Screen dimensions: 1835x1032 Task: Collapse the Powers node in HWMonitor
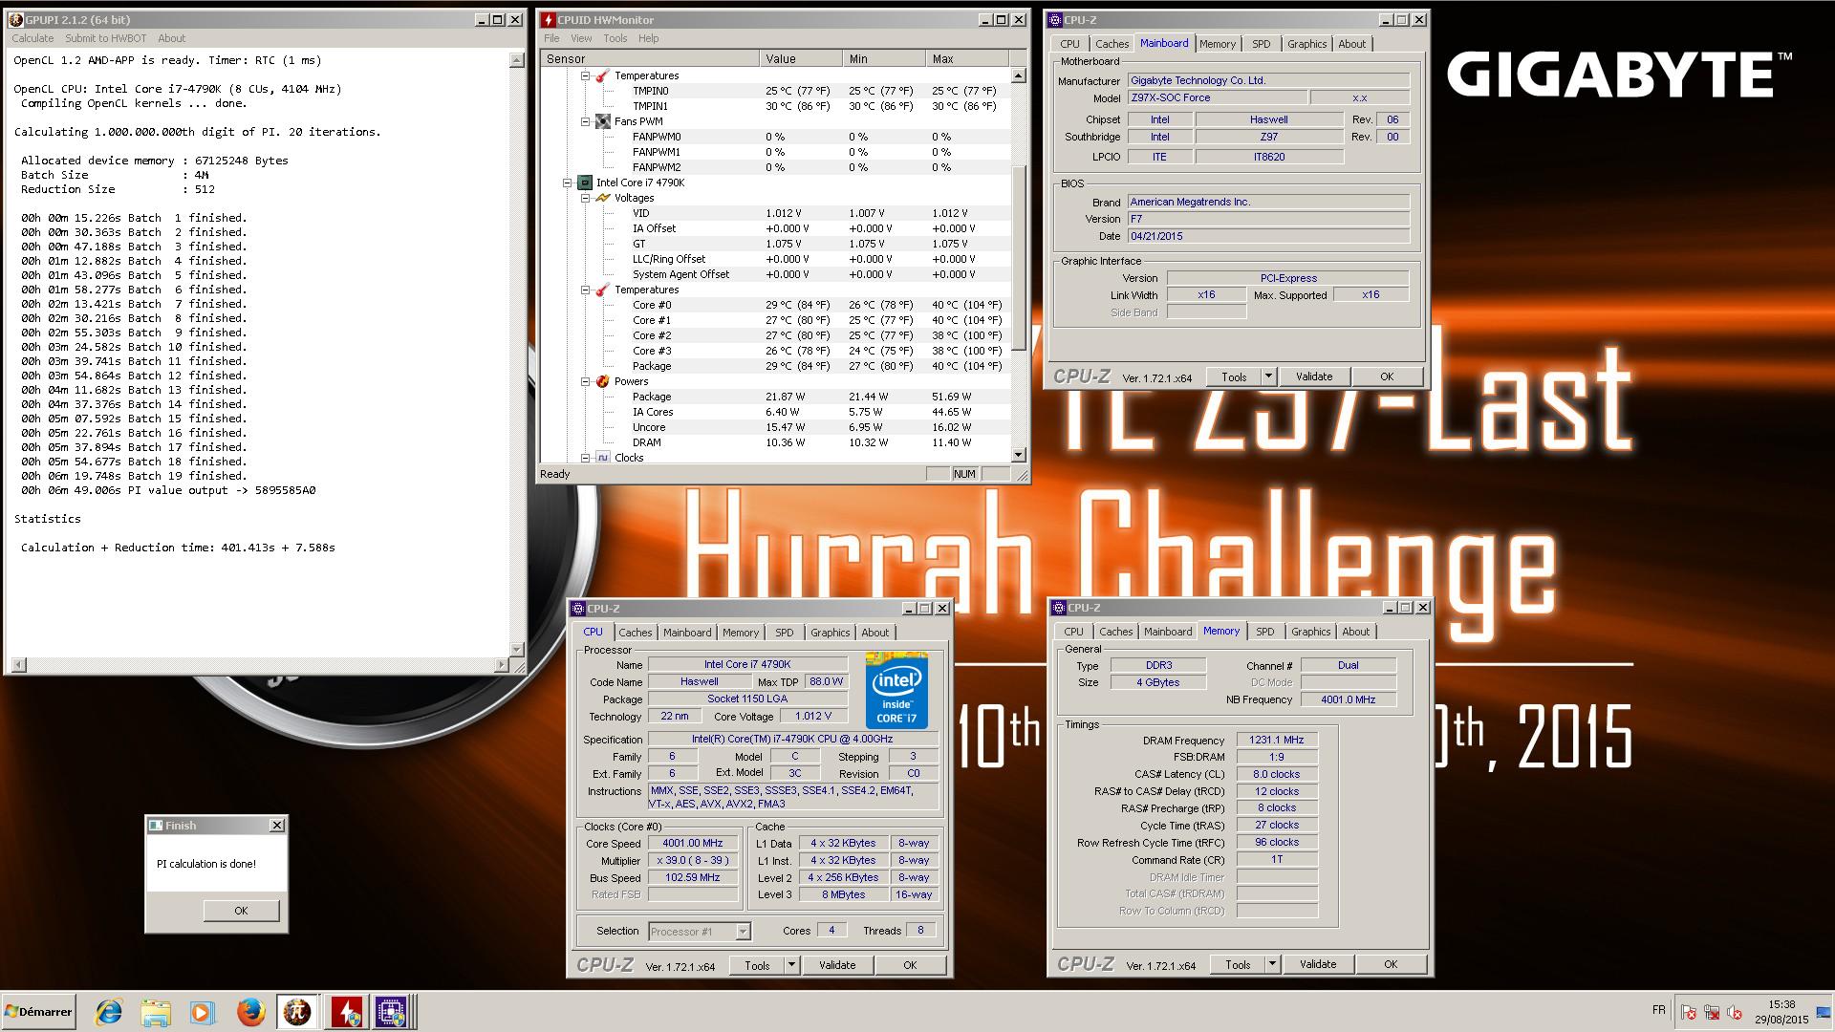pos(585,381)
